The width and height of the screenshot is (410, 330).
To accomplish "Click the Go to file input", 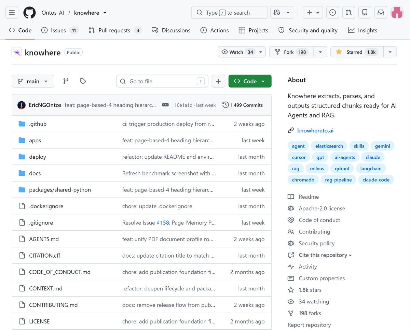I will click(162, 81).
